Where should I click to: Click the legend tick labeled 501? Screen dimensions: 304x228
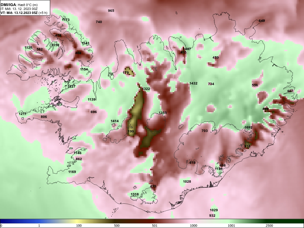[155, 226]
